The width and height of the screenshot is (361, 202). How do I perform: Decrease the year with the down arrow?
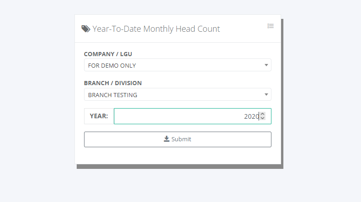tap(262, 118)
